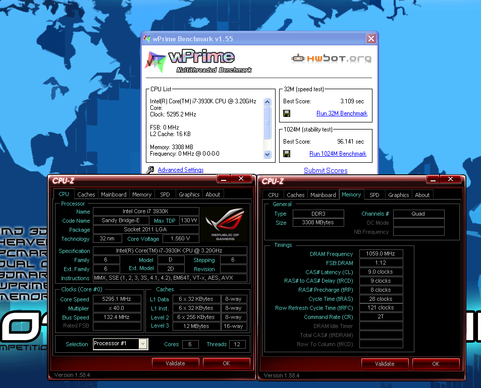The image size is (481, 388).
Task: Click the Multiplier x 40.0 field
Action: click(x=117, y=308)
